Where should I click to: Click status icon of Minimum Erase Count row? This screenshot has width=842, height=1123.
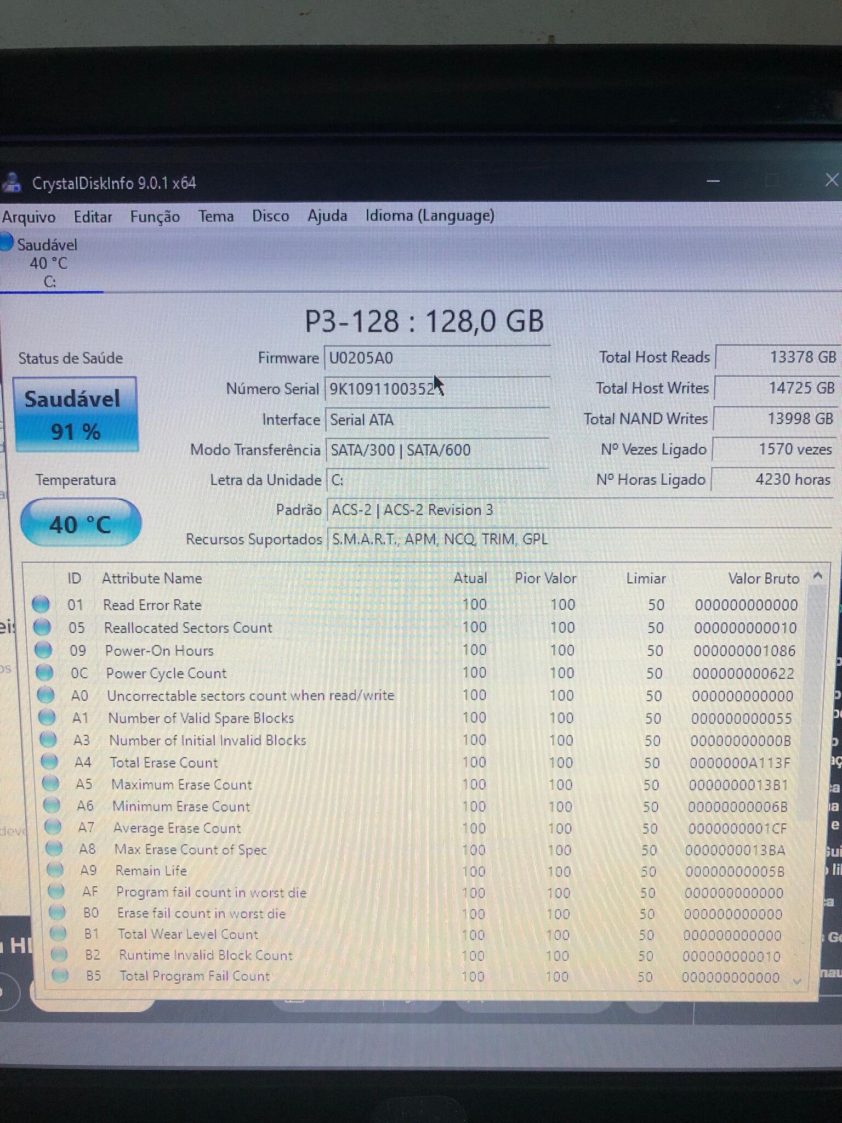click(52, 806)
